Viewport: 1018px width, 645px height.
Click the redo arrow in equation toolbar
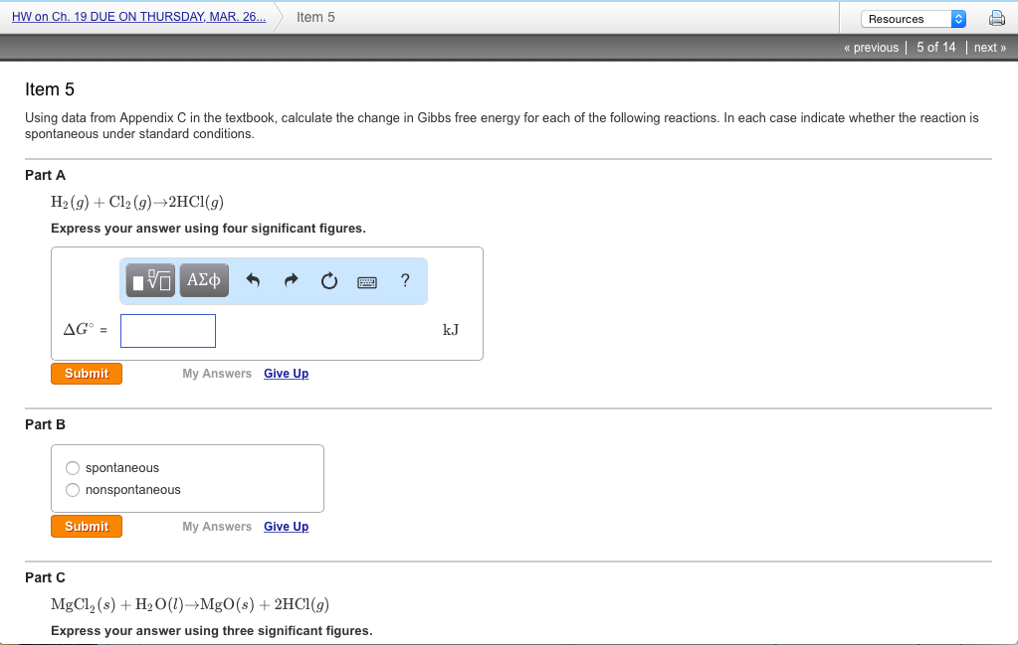291,280
